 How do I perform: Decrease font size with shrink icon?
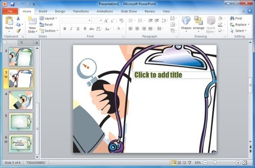(x=112, y=21)
